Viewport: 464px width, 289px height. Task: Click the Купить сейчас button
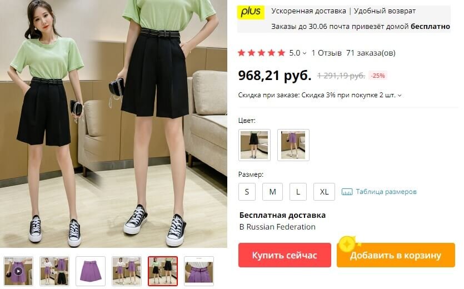[x=285, y=255]
